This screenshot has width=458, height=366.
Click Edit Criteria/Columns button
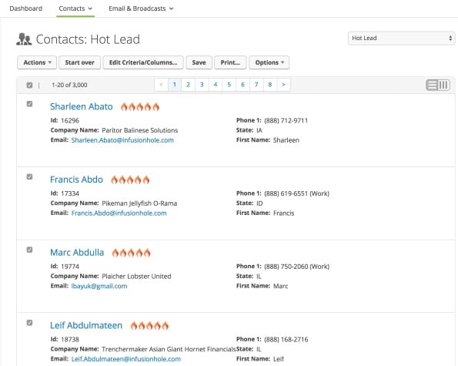click(x=143, y=62)
